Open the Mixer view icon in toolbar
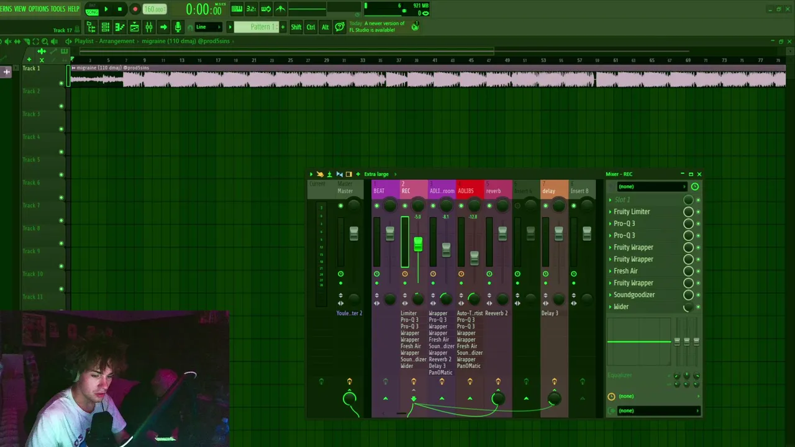 (x=149, y=27)
